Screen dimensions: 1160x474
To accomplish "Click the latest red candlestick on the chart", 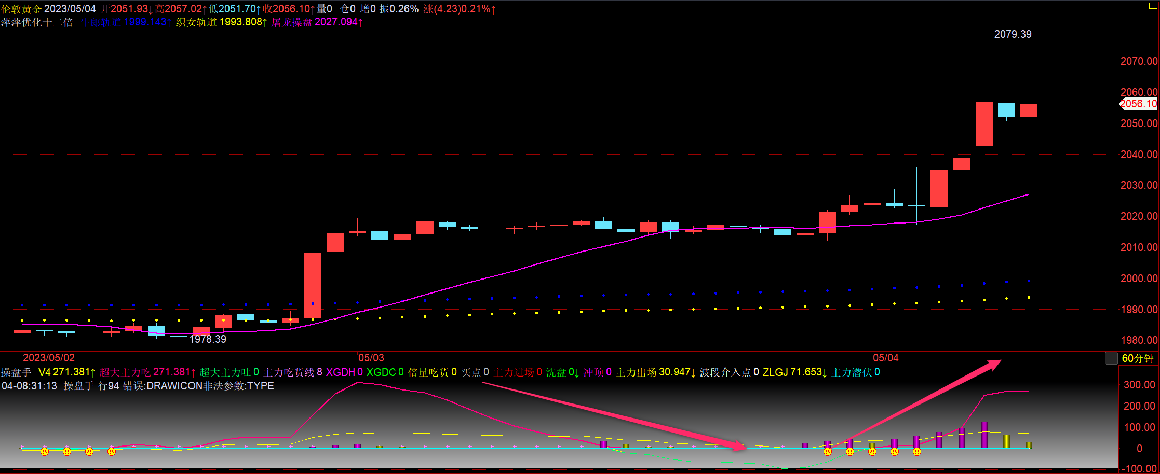I will point(1029,110).
